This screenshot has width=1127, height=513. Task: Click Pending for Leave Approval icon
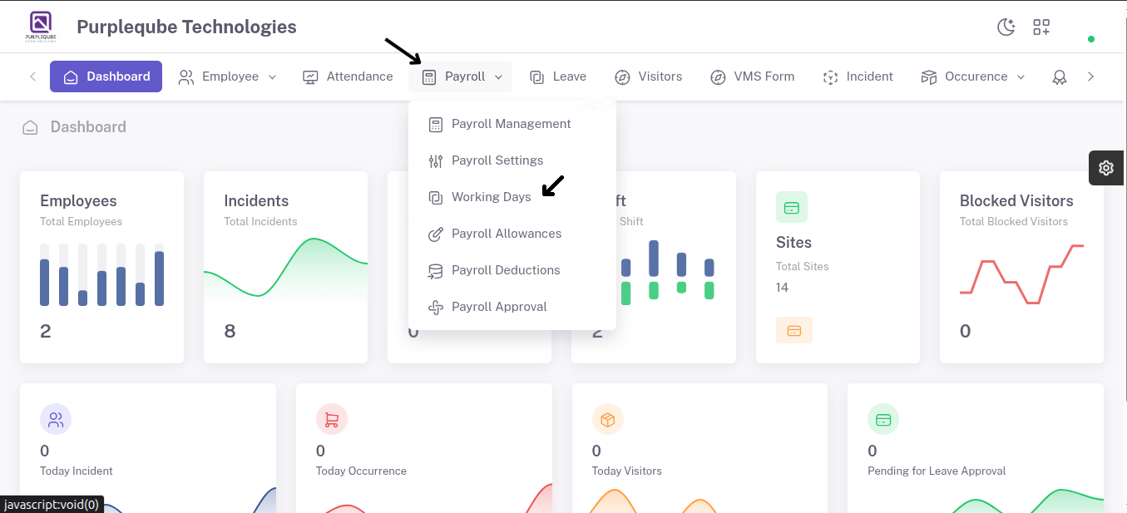[x=883, y=420]
